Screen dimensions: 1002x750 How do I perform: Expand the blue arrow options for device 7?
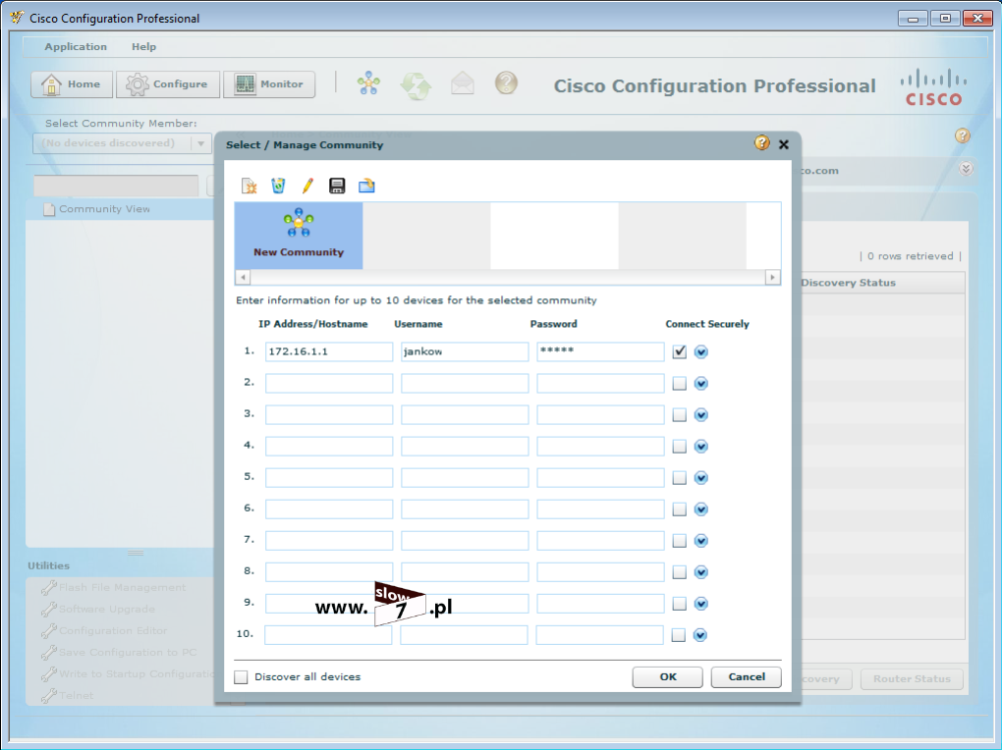[x=701, y=541]
